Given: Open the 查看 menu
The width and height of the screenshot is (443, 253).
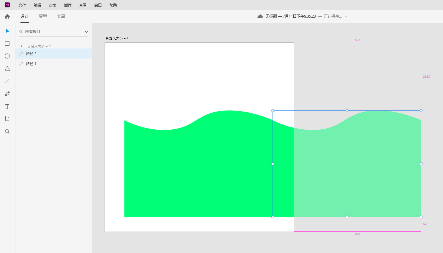Looking at the screenshot, I should 83,5.
